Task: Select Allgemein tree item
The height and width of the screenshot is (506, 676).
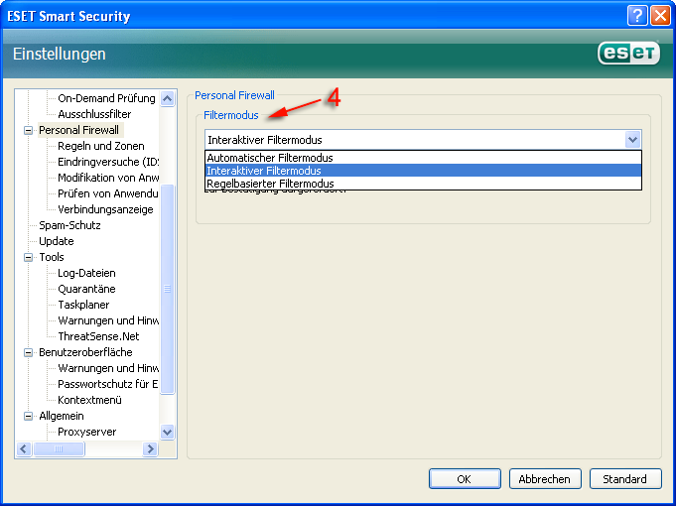Action: pyautogui.click(x=62, y=416)
